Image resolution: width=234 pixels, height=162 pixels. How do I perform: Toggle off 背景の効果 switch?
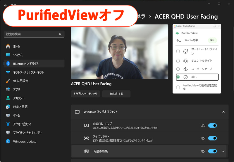[x=212, y=151]
